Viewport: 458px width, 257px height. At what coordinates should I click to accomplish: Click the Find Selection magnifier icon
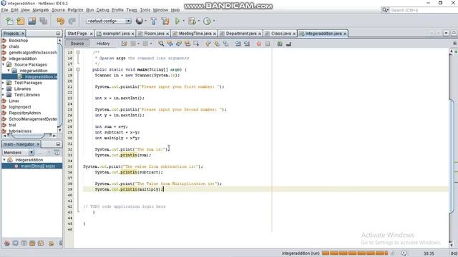(161, 44)
